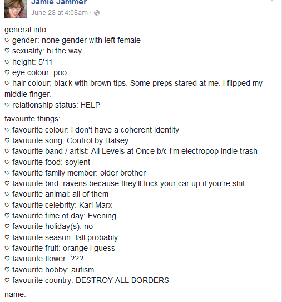Click heart icon before favourite celebrity
Viewport: 282px width, 302px height.
point(7,205)
